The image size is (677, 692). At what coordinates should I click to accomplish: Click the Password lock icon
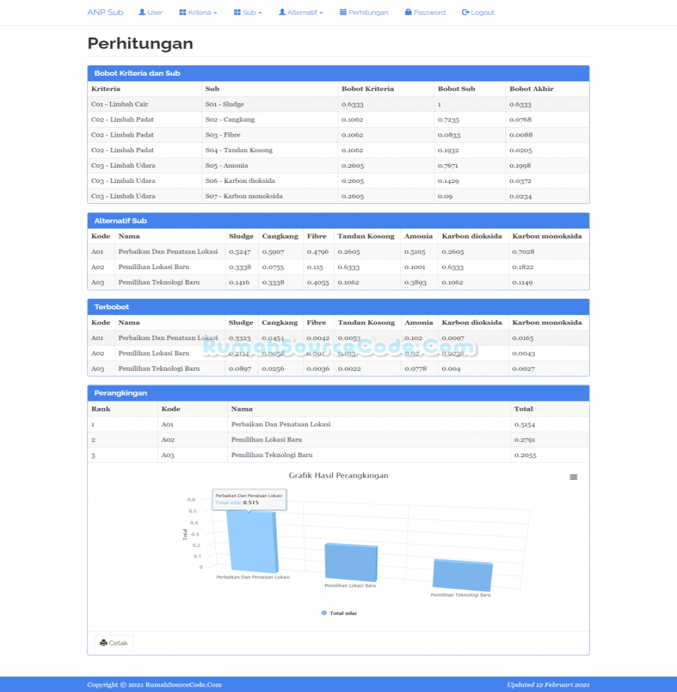coord(409,13)
